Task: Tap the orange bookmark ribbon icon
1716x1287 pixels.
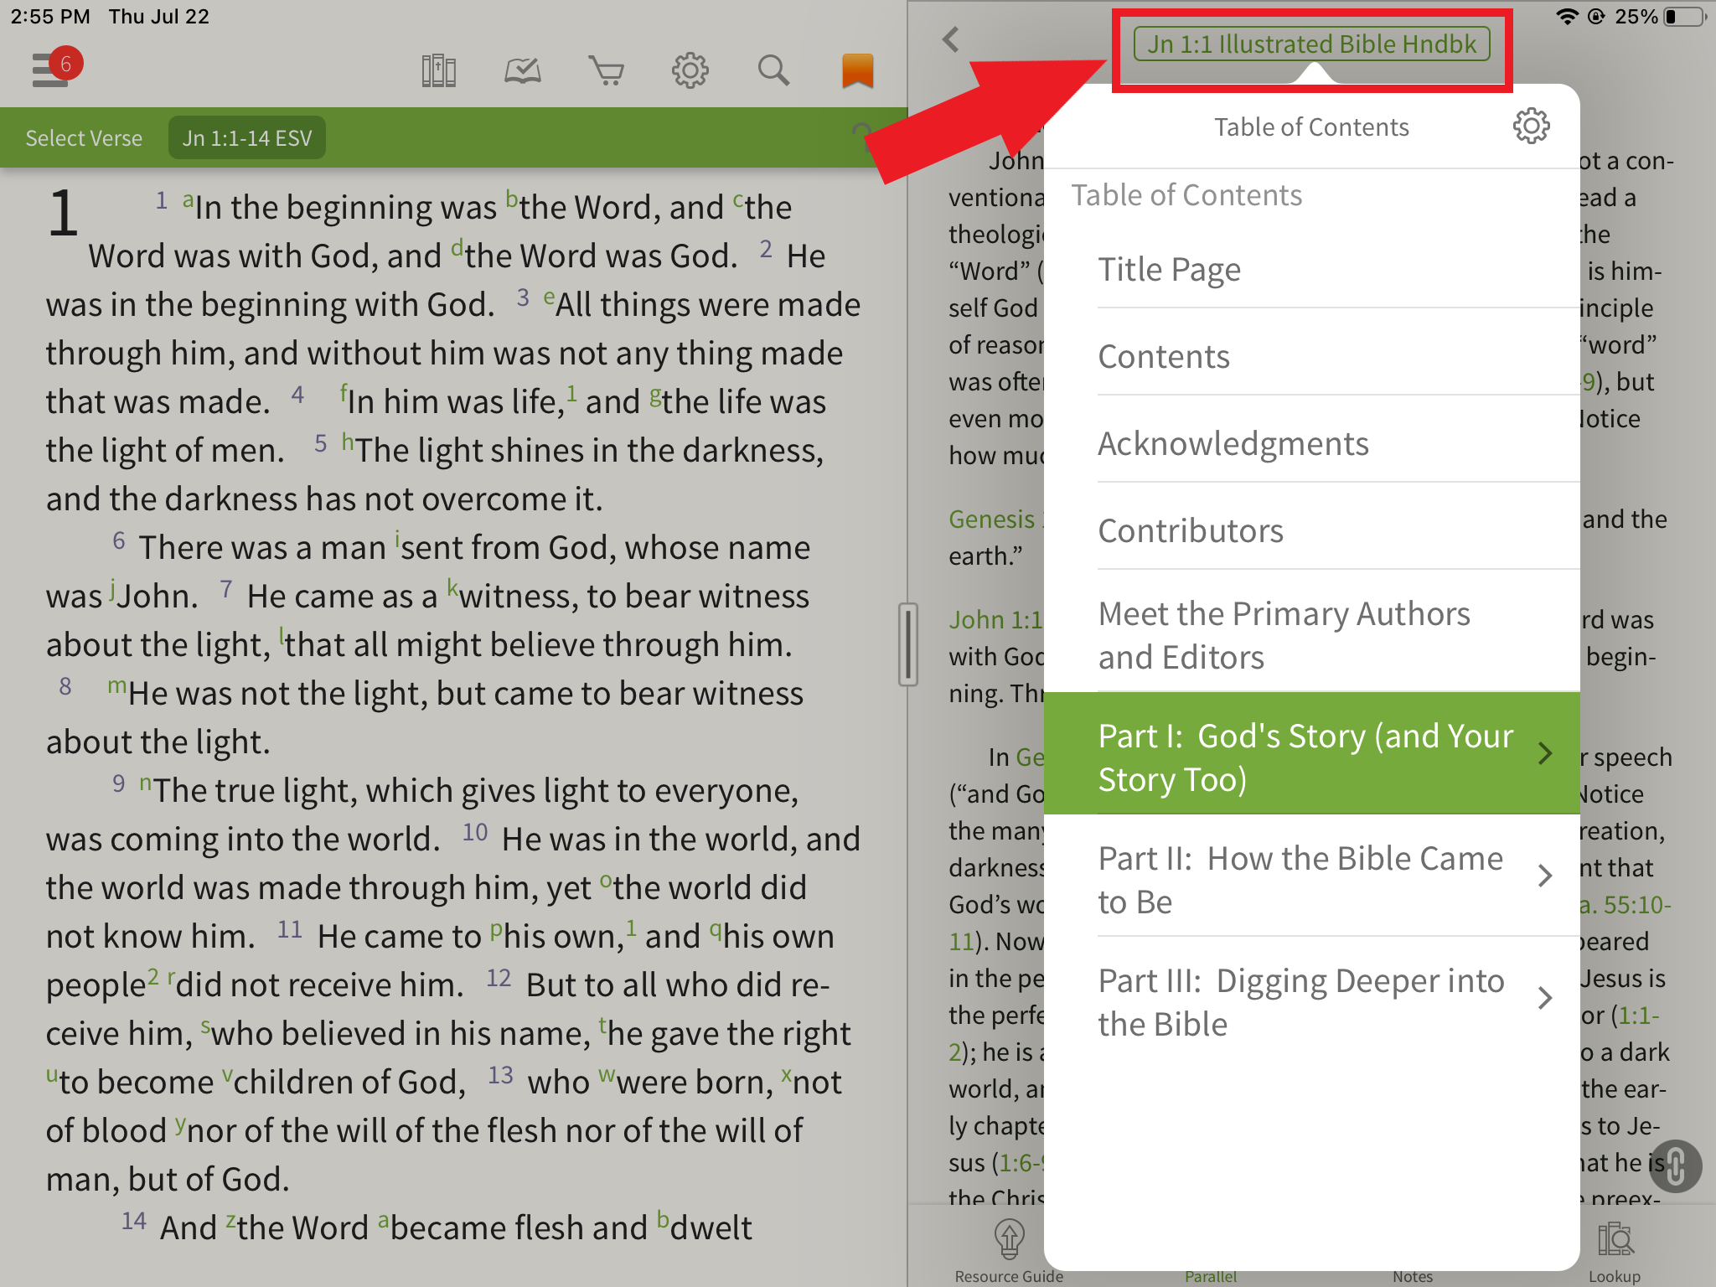Action: click(x=857, y=70)
